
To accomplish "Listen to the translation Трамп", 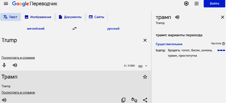I will pyautogui.click(x=4, y=100).
